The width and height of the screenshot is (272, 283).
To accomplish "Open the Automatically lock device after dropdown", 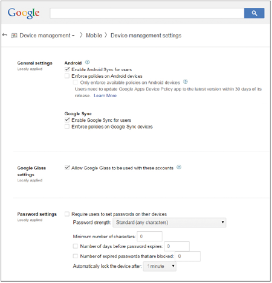I will tap(160, 266).
